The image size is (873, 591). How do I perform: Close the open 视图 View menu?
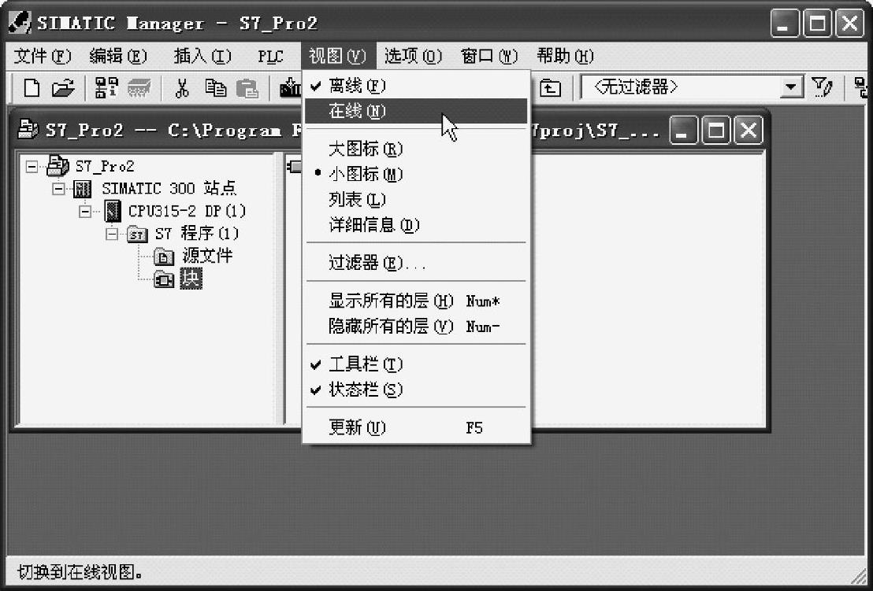[338, 56]
